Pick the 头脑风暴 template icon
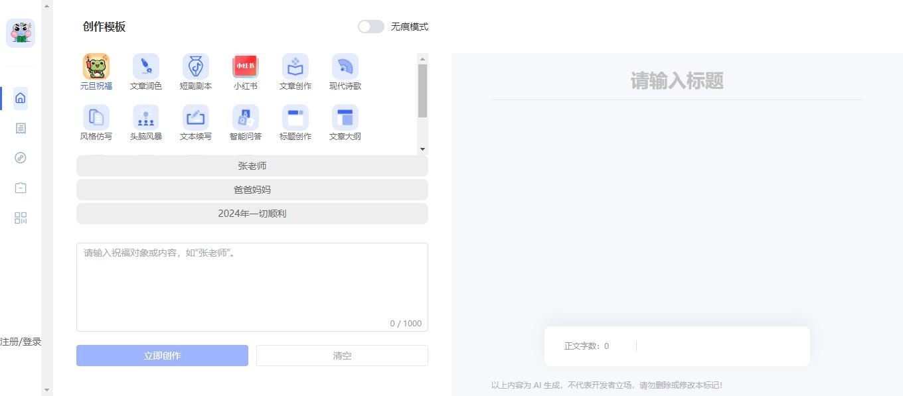This screenshot has height=396, width=903. click(146, 118)
